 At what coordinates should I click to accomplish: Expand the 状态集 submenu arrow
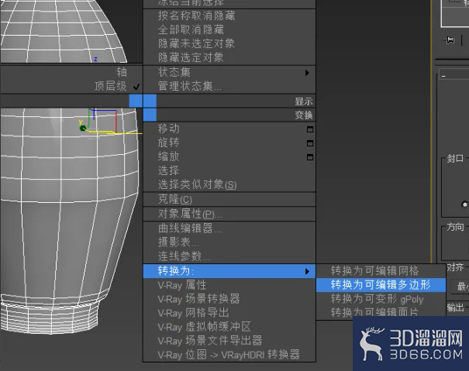point(307,73)
